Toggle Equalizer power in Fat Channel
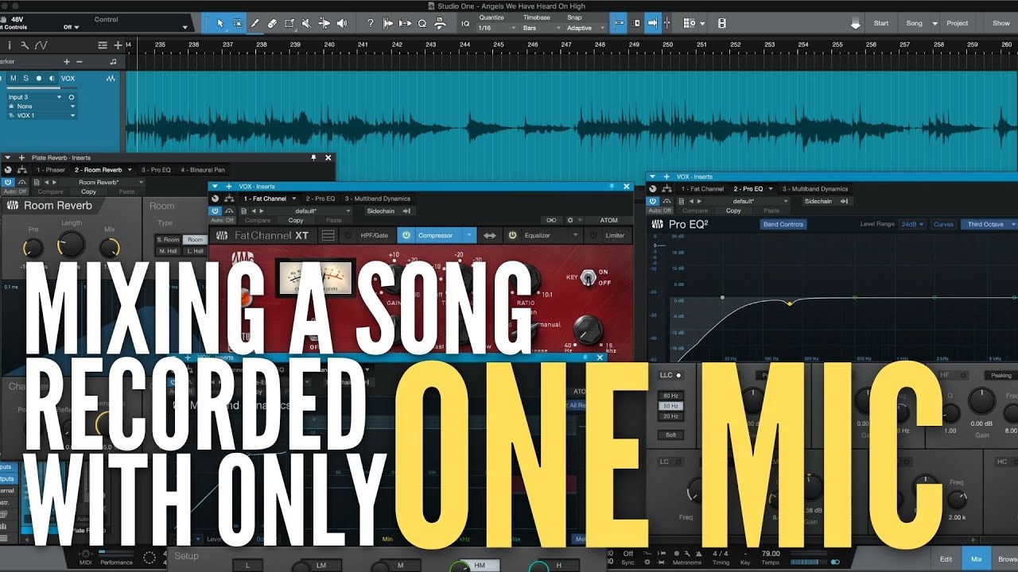Viewport: 1018px width, 572px height. point(512,235)
